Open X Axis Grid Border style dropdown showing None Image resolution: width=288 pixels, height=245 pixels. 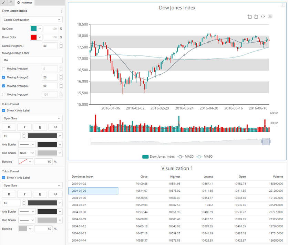[x=27, y=153]
